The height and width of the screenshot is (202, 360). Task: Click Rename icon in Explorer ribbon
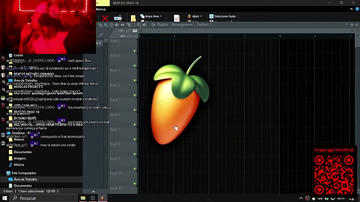pyautogui.click(x=118, y=18)
